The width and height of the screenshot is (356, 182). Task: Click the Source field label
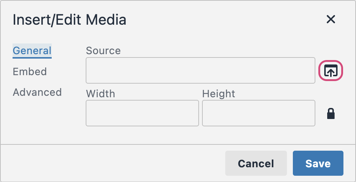coord(103,50)
